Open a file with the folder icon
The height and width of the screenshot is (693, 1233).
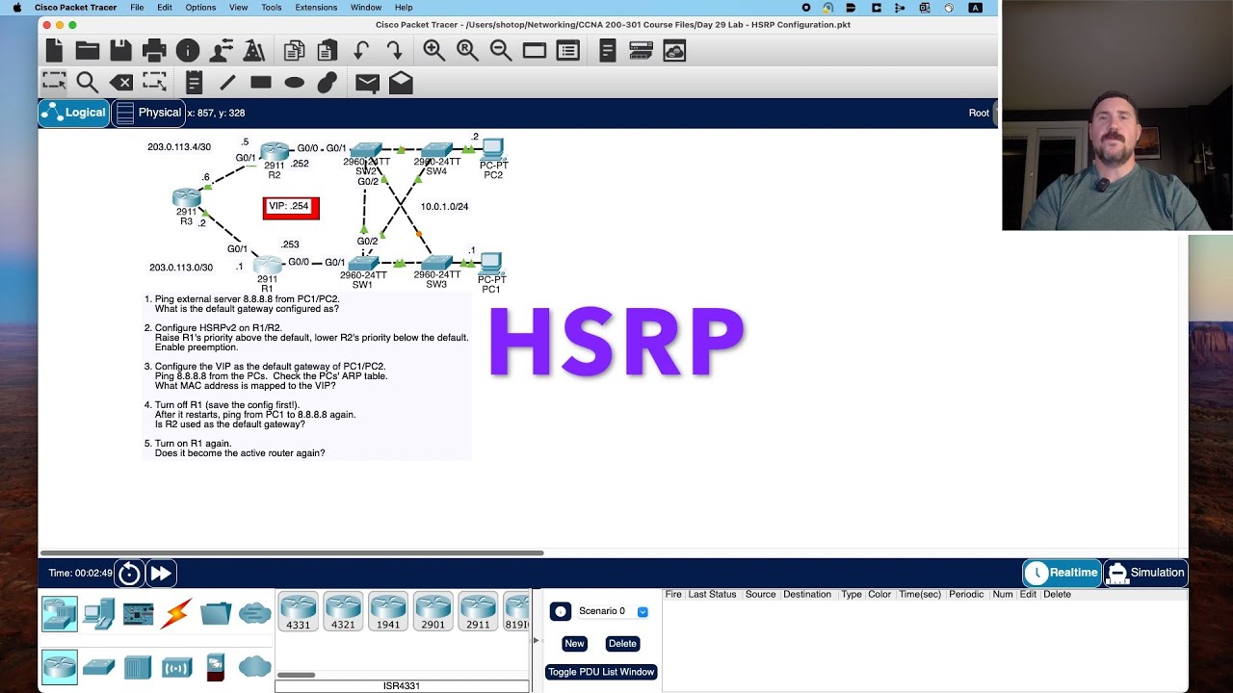coord(88,51)
